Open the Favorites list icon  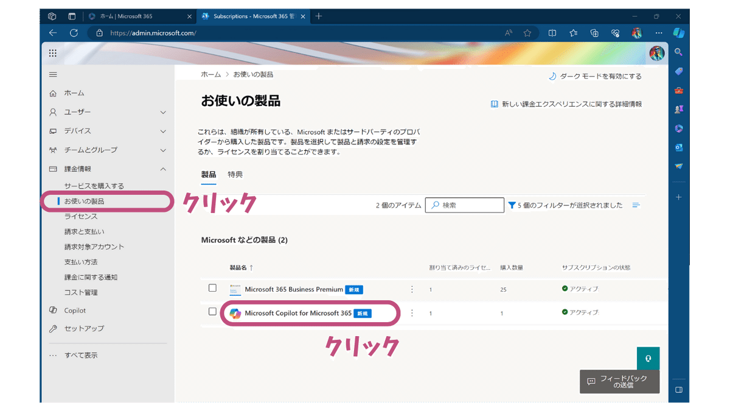(x=574, y=33)
